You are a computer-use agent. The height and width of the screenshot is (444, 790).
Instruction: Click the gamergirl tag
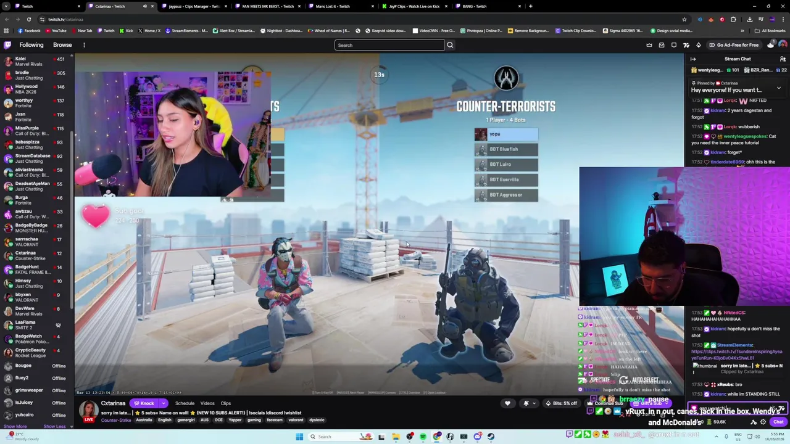[186, 420]
